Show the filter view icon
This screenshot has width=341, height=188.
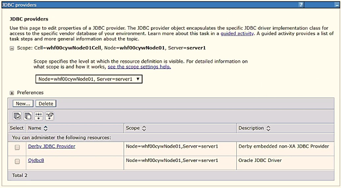39,116
